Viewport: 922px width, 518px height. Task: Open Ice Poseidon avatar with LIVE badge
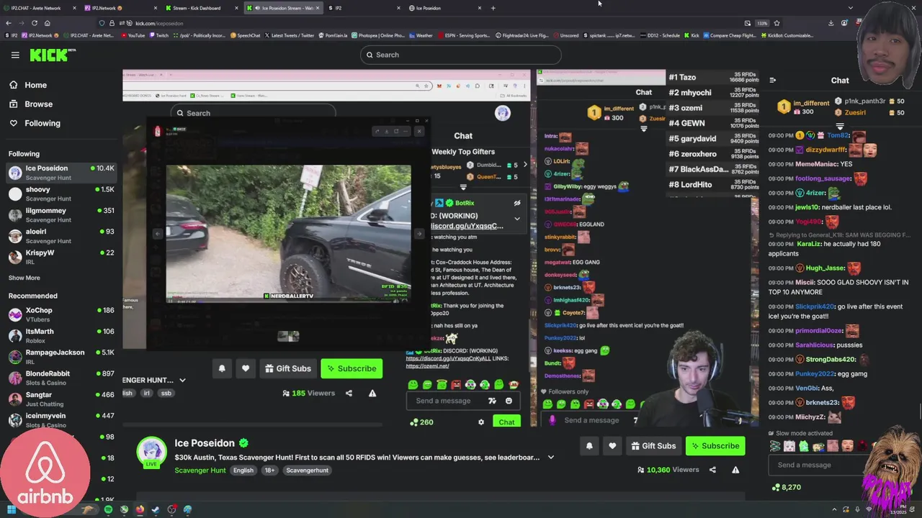pyautogui.click(x=151, y=453)
